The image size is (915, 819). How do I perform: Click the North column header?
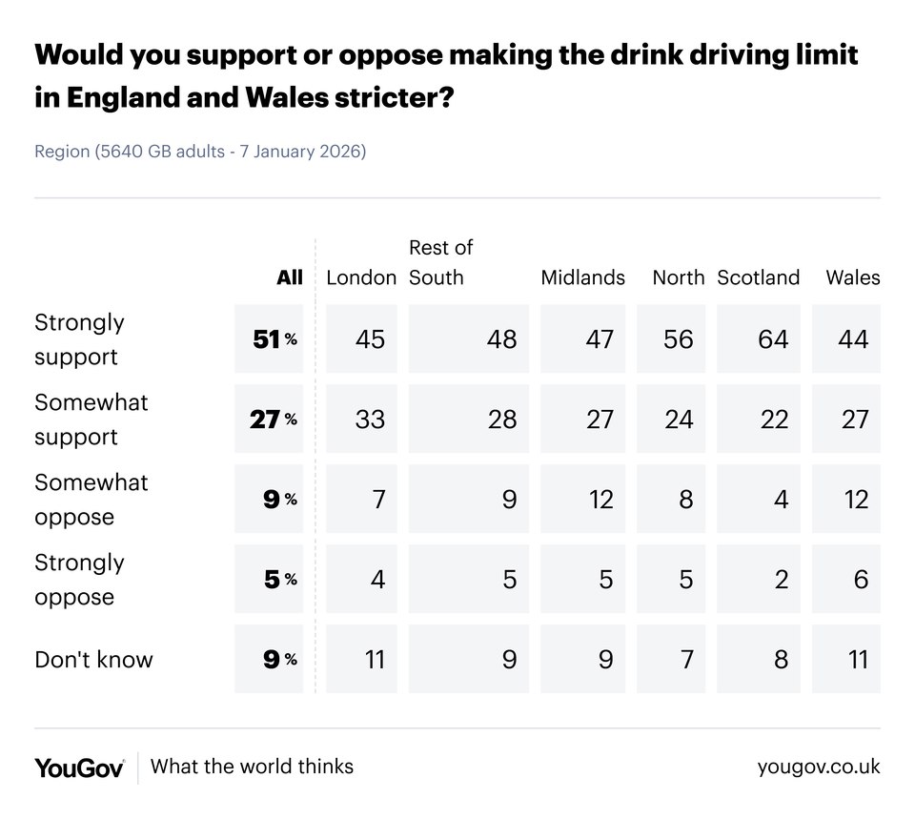[679, 277]
